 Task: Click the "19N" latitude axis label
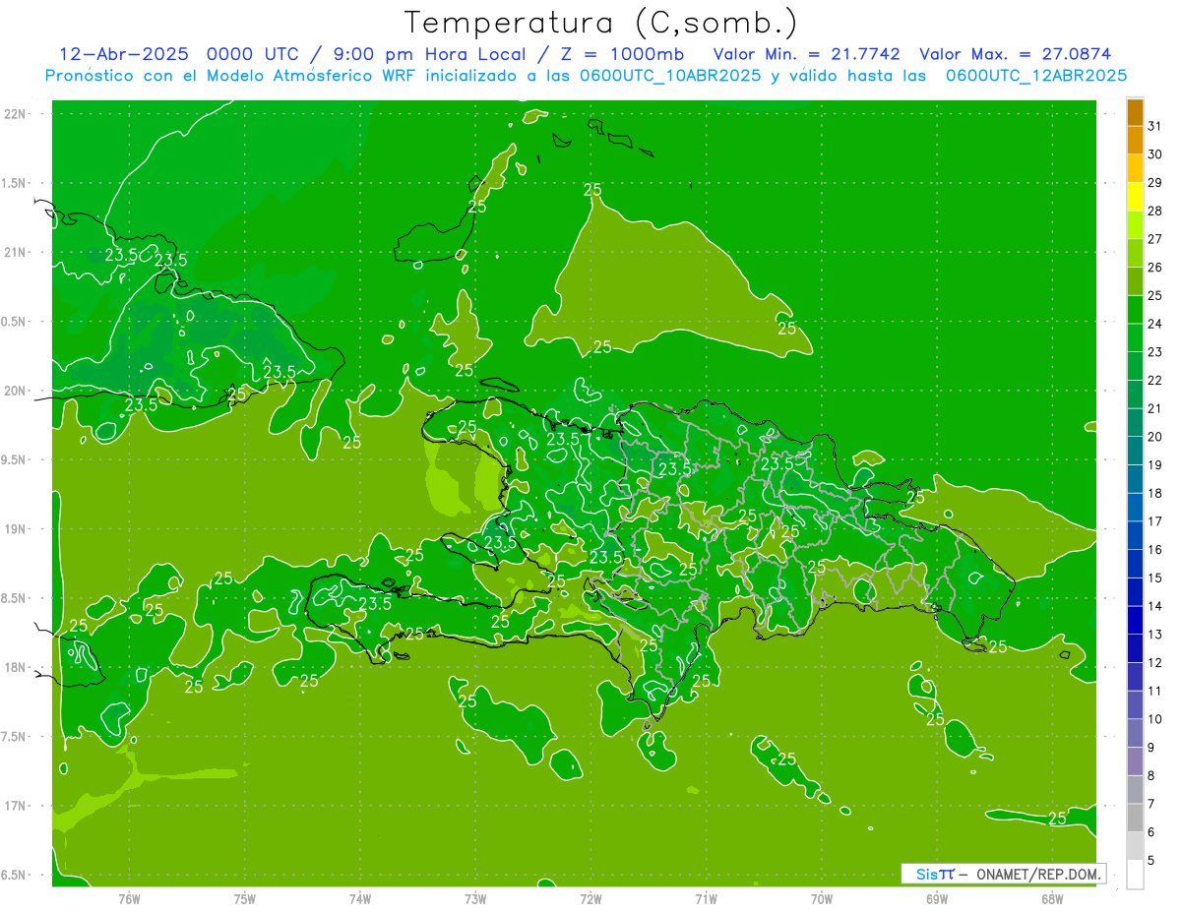click(16, 528)
